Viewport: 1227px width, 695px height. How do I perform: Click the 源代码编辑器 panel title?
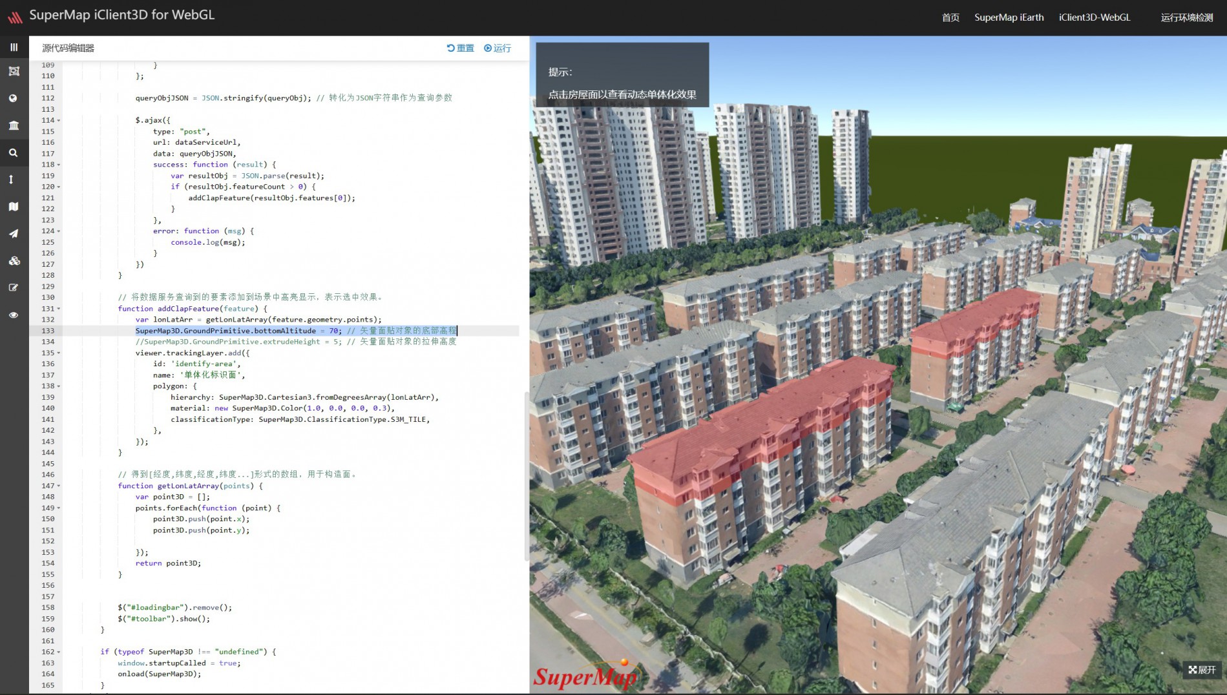tap(68, 48)
